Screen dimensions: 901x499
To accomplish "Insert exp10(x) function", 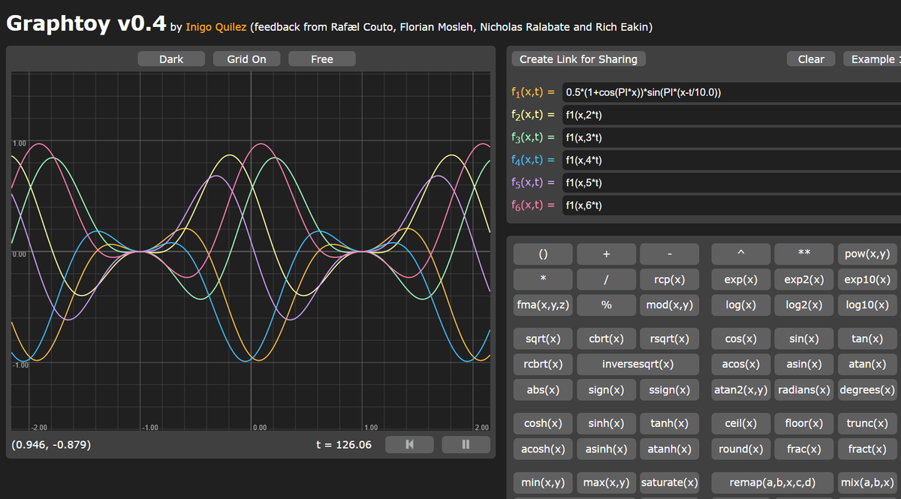I will click(867, 279).
